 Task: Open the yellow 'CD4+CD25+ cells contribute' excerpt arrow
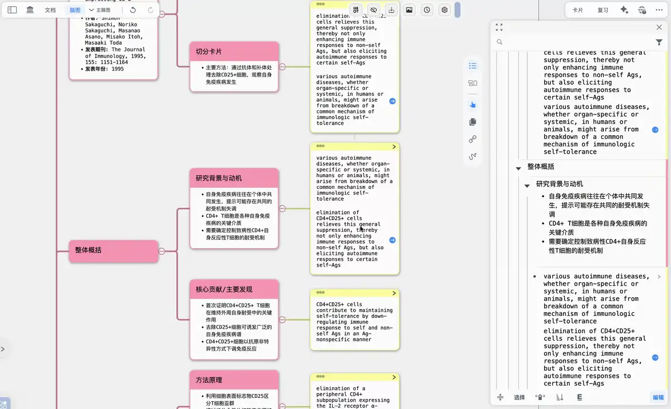394,293
